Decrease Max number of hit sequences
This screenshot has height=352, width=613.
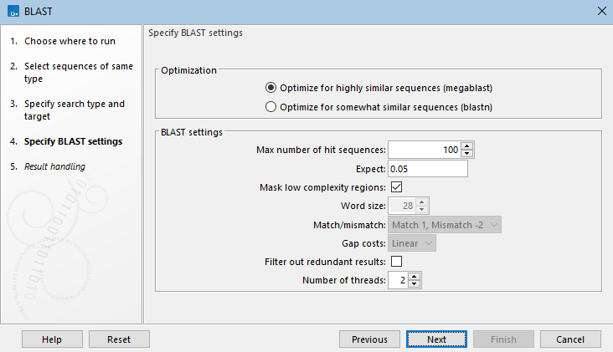[x=467, y=154]
